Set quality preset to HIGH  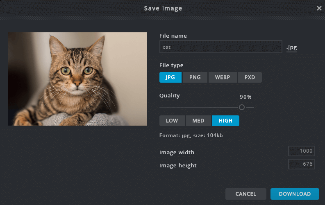(225, 121)
